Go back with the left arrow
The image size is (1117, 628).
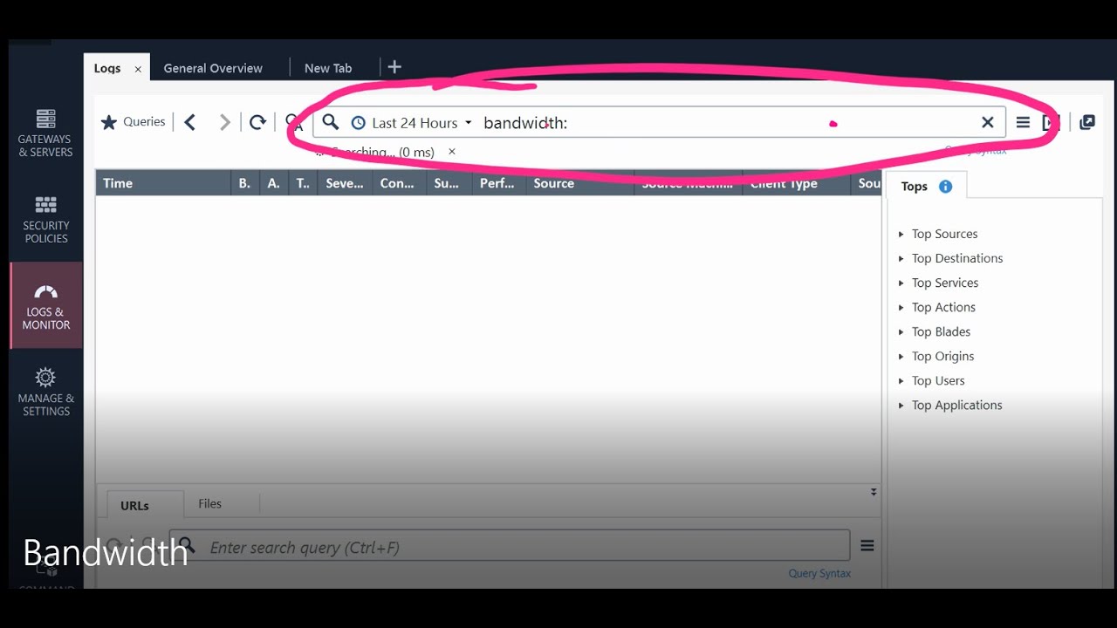190,122
